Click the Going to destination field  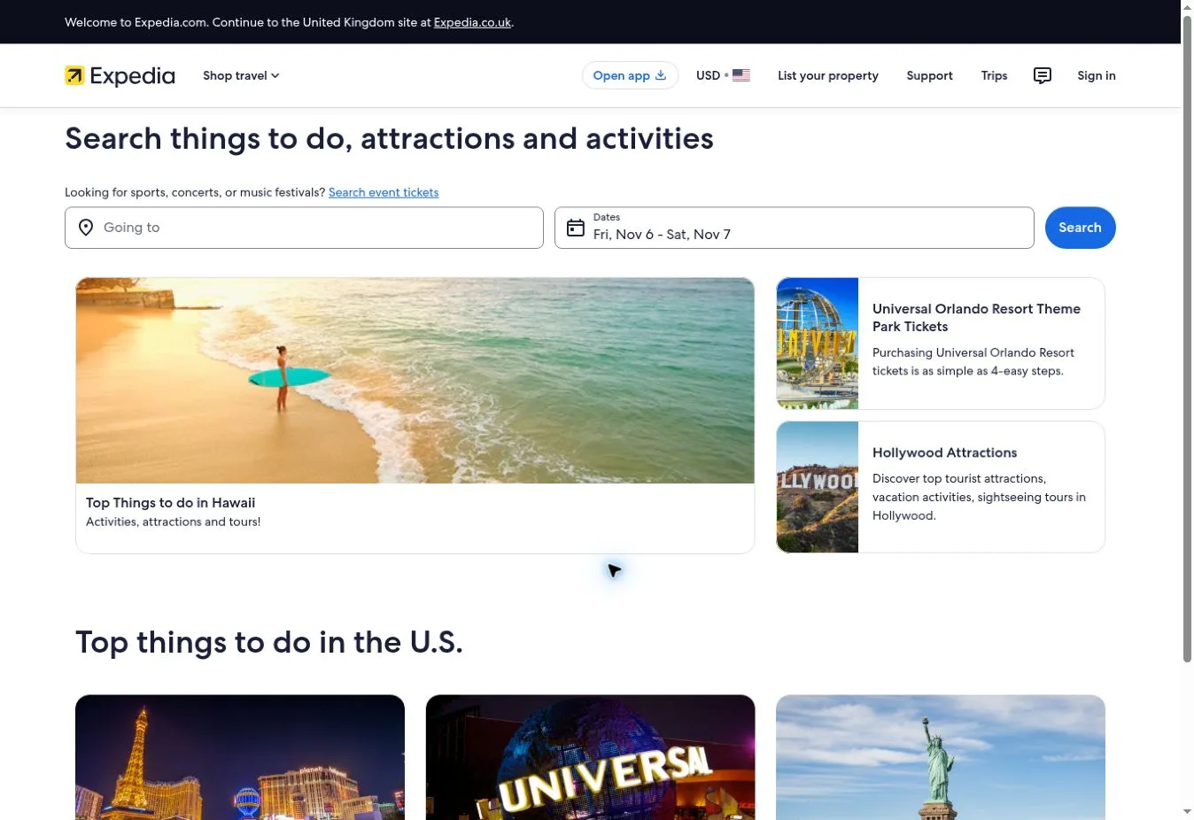(304, 228)
